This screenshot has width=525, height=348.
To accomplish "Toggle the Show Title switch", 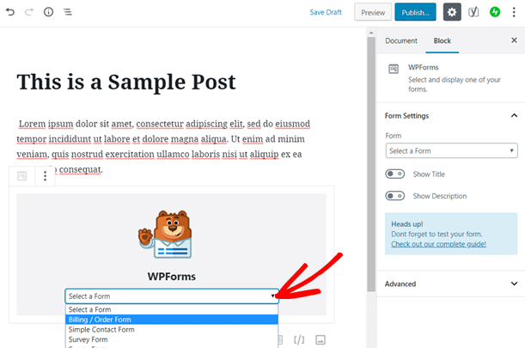I will [x=394, y=174].
